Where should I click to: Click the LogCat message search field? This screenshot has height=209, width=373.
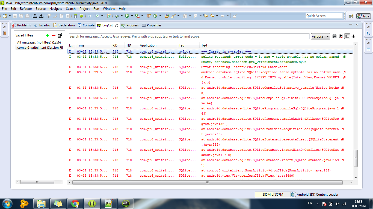click(189, 36)
